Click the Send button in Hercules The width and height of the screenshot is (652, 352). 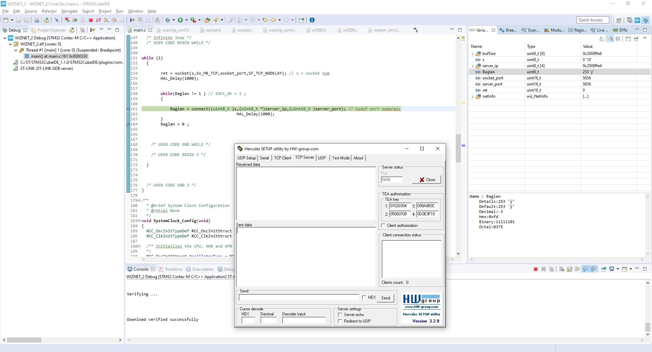385,298
